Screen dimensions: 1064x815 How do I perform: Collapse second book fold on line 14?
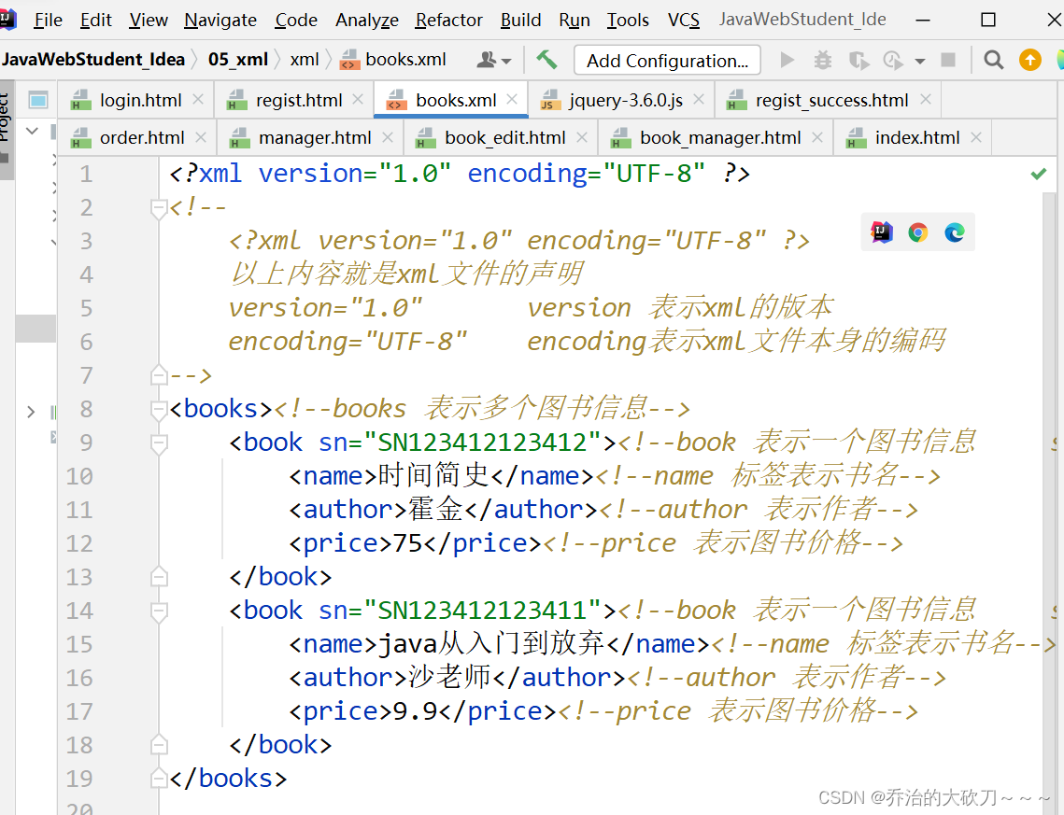pyautogui.click(x=159, y=611)
